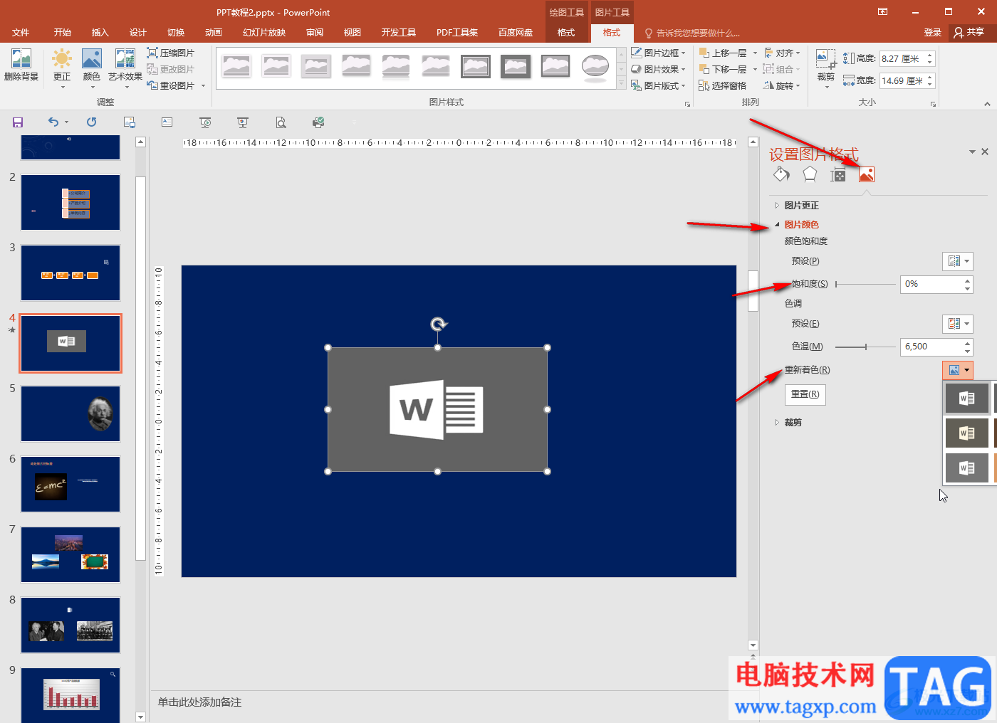The image size is (997, 723).
Task: Switch to Drawing Tools Format (格式) tab
Action: tap(566, 33)
